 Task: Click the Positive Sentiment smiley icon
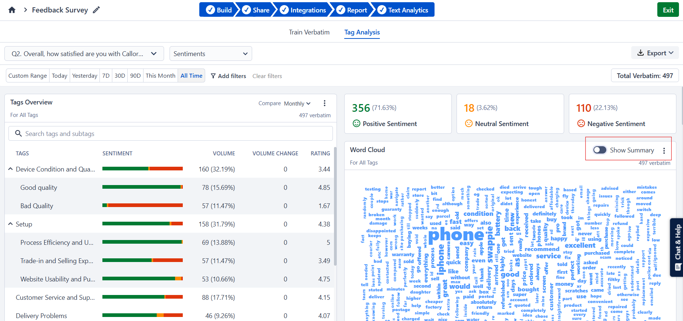(356, 123)
